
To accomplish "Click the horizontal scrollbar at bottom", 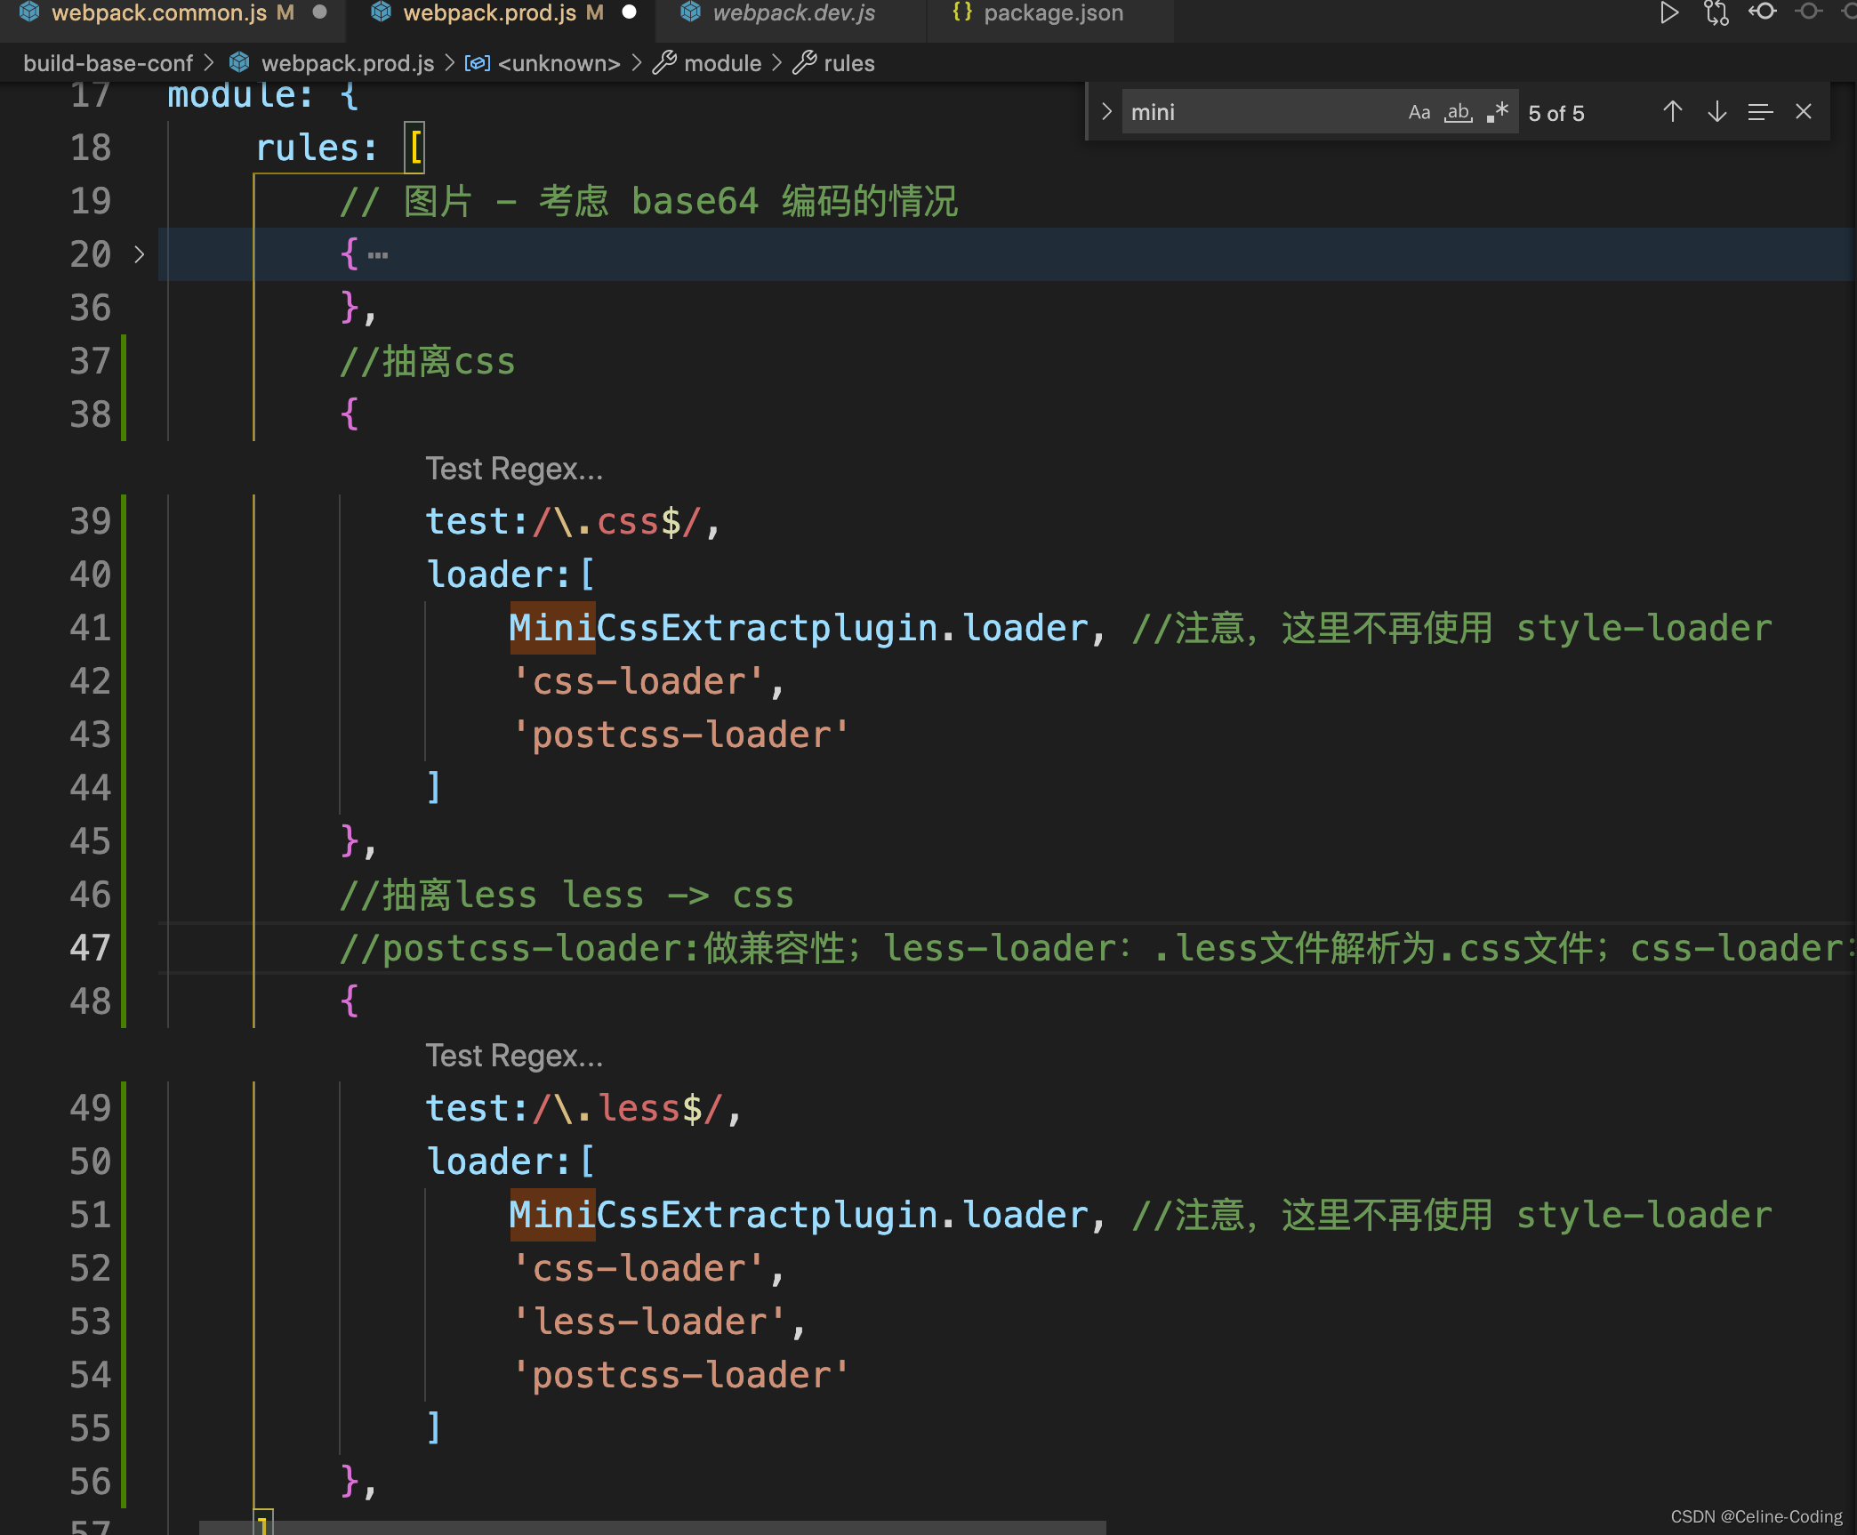I will (x=652, y=1527).
